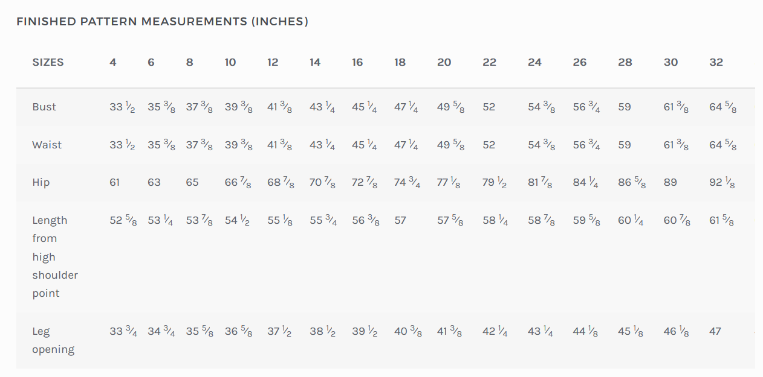This screenshot has height=377, width=763.
Task: Click Bust measurement 33 ½ for size 4
Action: [x=122, y=107]
